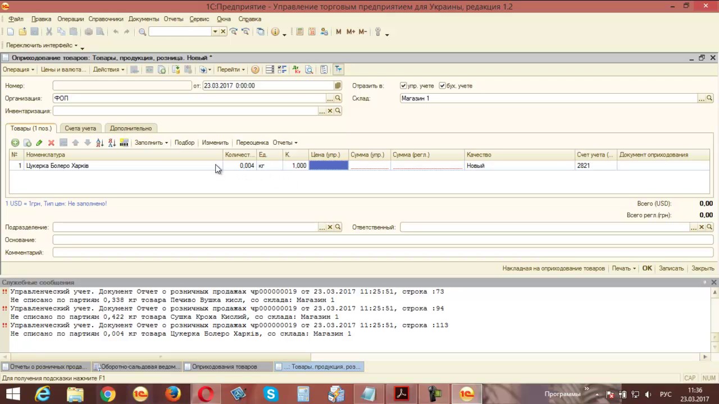Screen dimensions: 719x404
Task: Click the Cut scissors icon
Action: (x=49, y=32)
